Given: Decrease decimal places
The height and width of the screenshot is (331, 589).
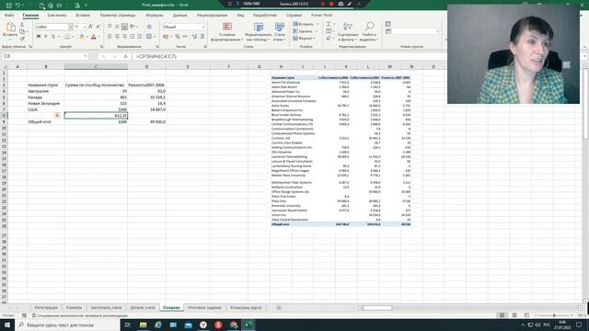Looking at the screenshot, I should (x=202, y=37).
